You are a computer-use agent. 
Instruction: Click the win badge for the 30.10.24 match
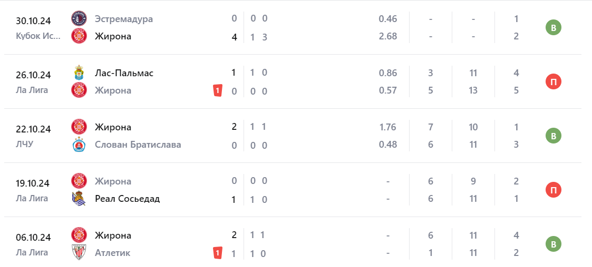pyautogui.click(x=553, y=27)
